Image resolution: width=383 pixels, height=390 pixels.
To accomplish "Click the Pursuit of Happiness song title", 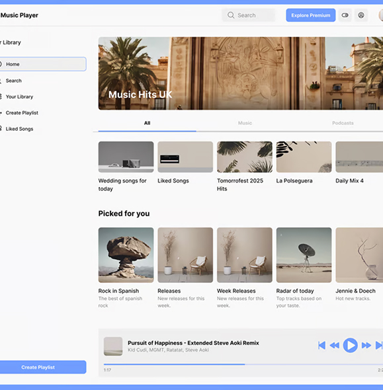I will pos(193,343).
